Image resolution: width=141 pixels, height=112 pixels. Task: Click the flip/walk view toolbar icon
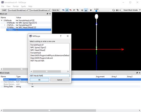click(x=78, y=10)
